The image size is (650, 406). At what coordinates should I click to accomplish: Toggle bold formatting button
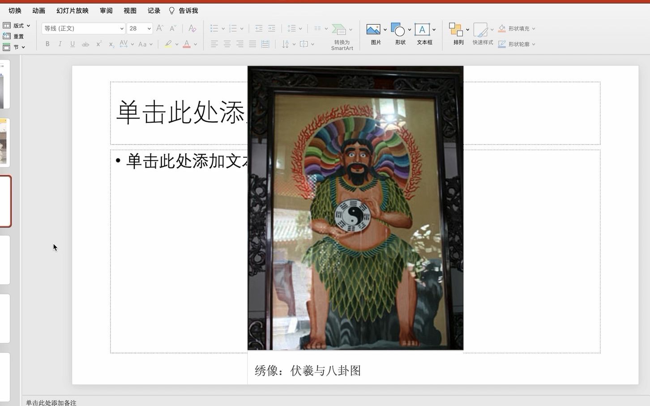pos(47,44)
